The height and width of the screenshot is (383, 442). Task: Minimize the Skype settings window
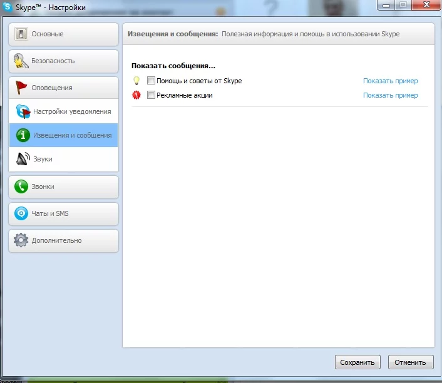pos(386,5)
